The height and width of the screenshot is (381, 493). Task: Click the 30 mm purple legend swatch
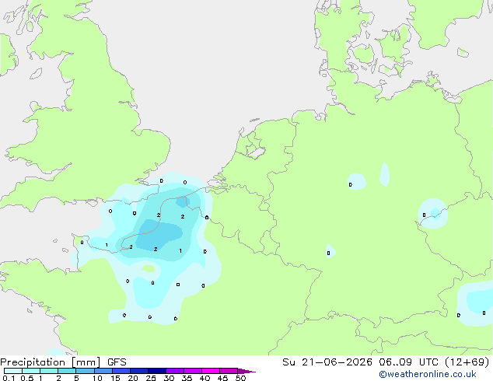point(175,371)
